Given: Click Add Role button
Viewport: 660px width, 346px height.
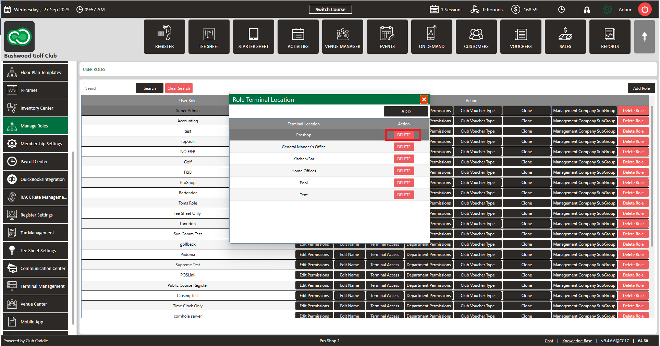Looking at the screenshot, I should [641, 88].
